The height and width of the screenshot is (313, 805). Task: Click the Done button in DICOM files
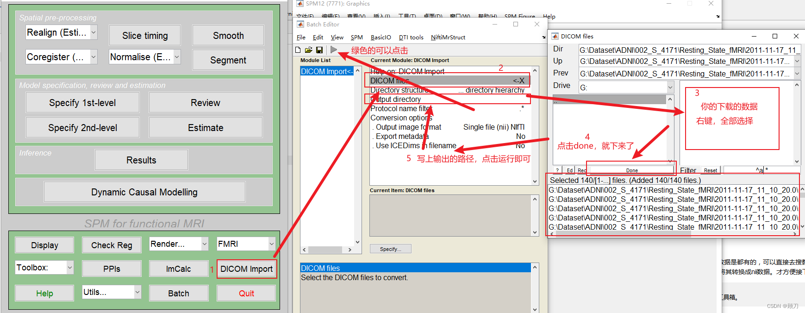(631, 170)
